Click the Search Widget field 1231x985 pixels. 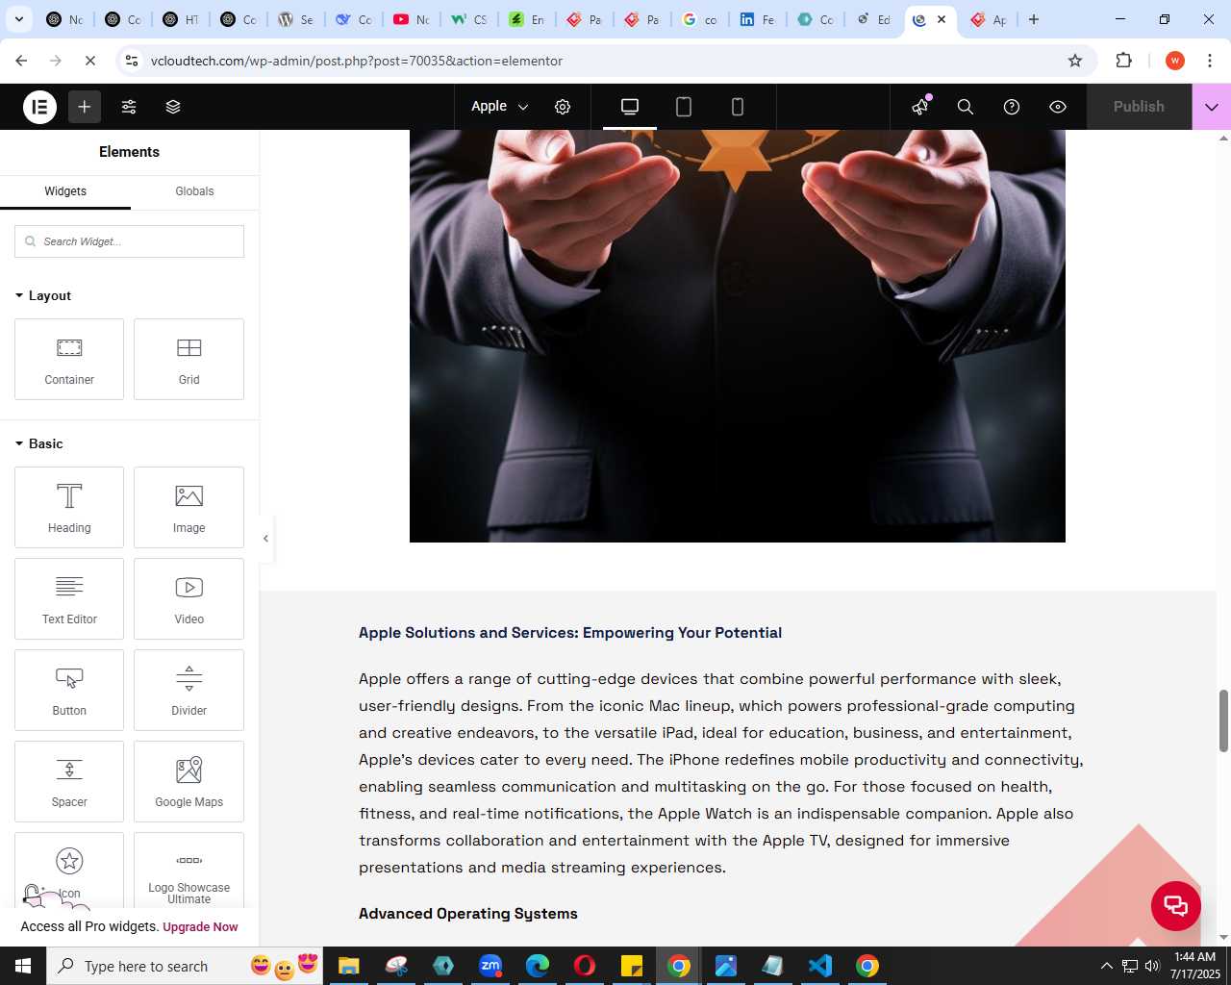[x=129, y=241]
